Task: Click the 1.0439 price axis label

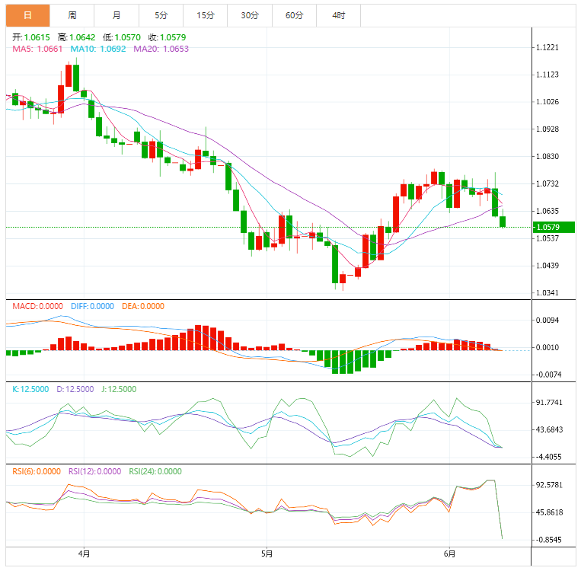Action: (547, 266)
